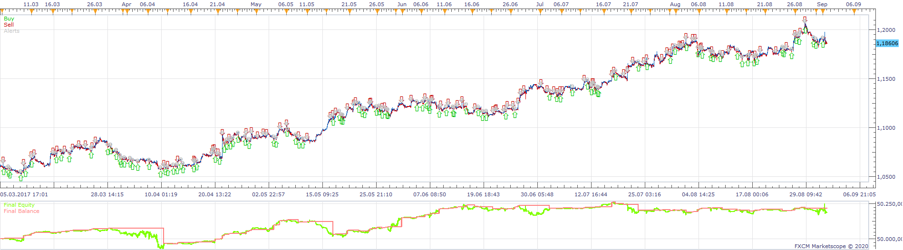The height and width of the screenshot is (250, 903).
Task: Click the 02.05 22:57 time label
Action: point(269,194)
